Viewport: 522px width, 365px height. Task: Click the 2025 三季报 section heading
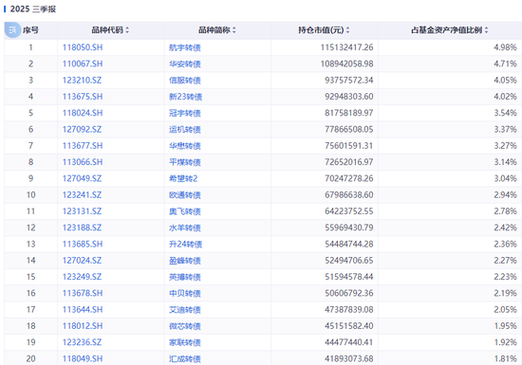click(33, 9)
